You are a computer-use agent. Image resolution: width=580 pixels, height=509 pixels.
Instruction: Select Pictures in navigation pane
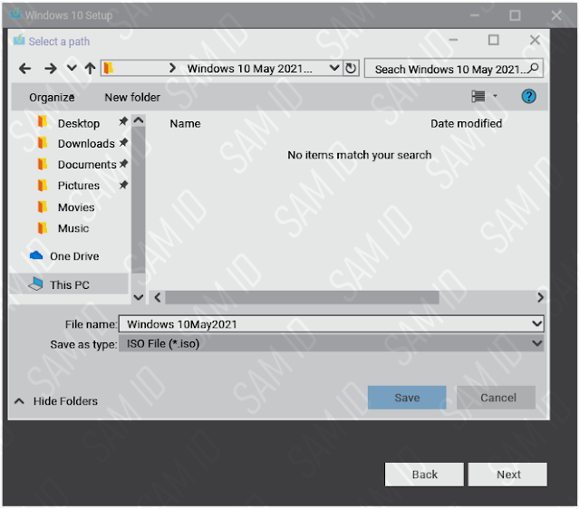(79, 186)
